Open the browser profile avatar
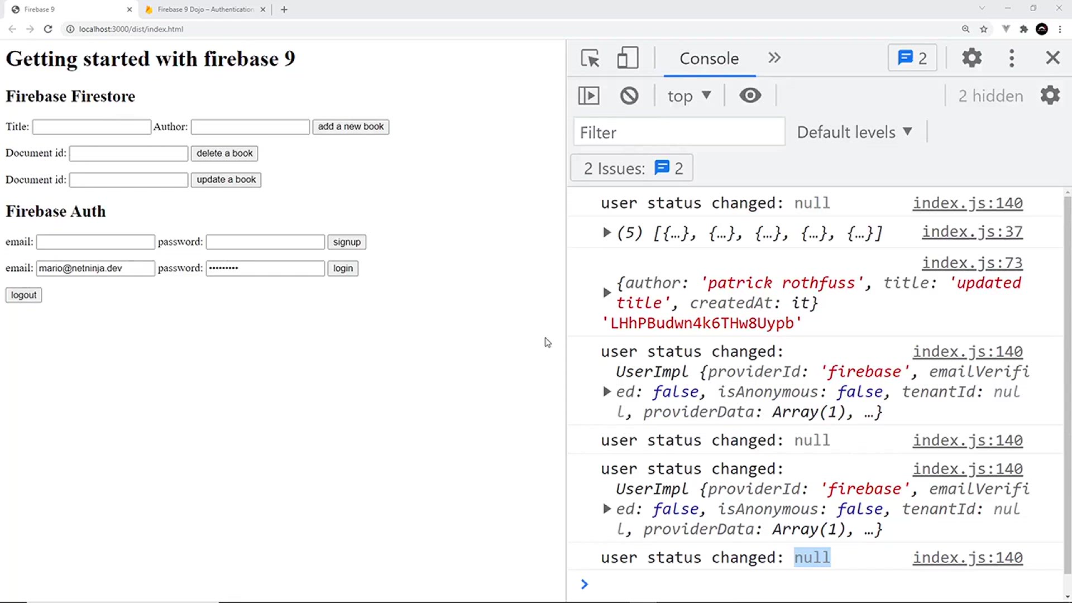The image size is (1072, 603). tap(1042, 29)
